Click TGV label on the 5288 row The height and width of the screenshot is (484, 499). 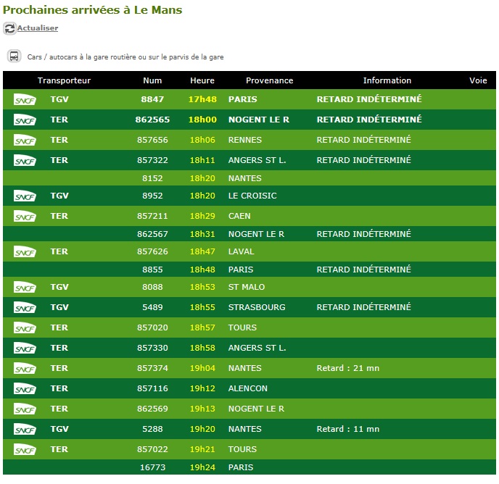(59, 429)
